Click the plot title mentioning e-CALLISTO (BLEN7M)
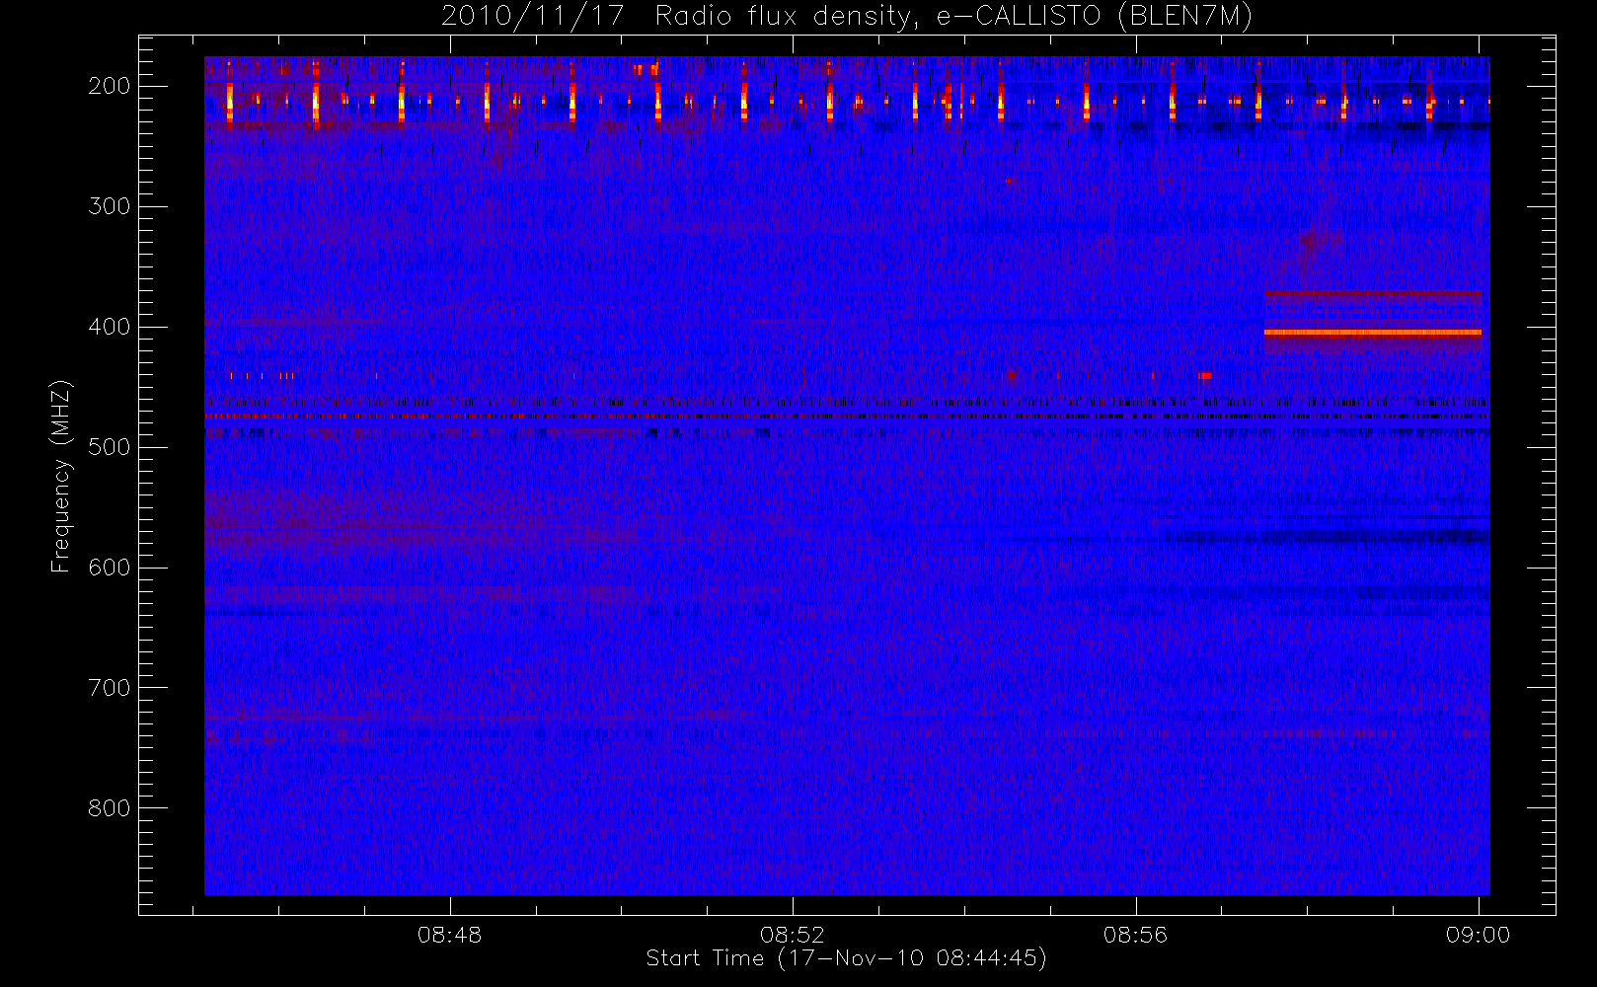 coord(847,17)
